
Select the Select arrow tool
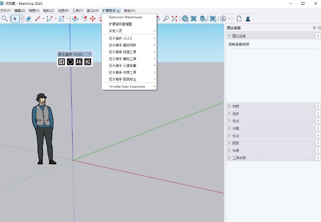click(x=15, y=19)
